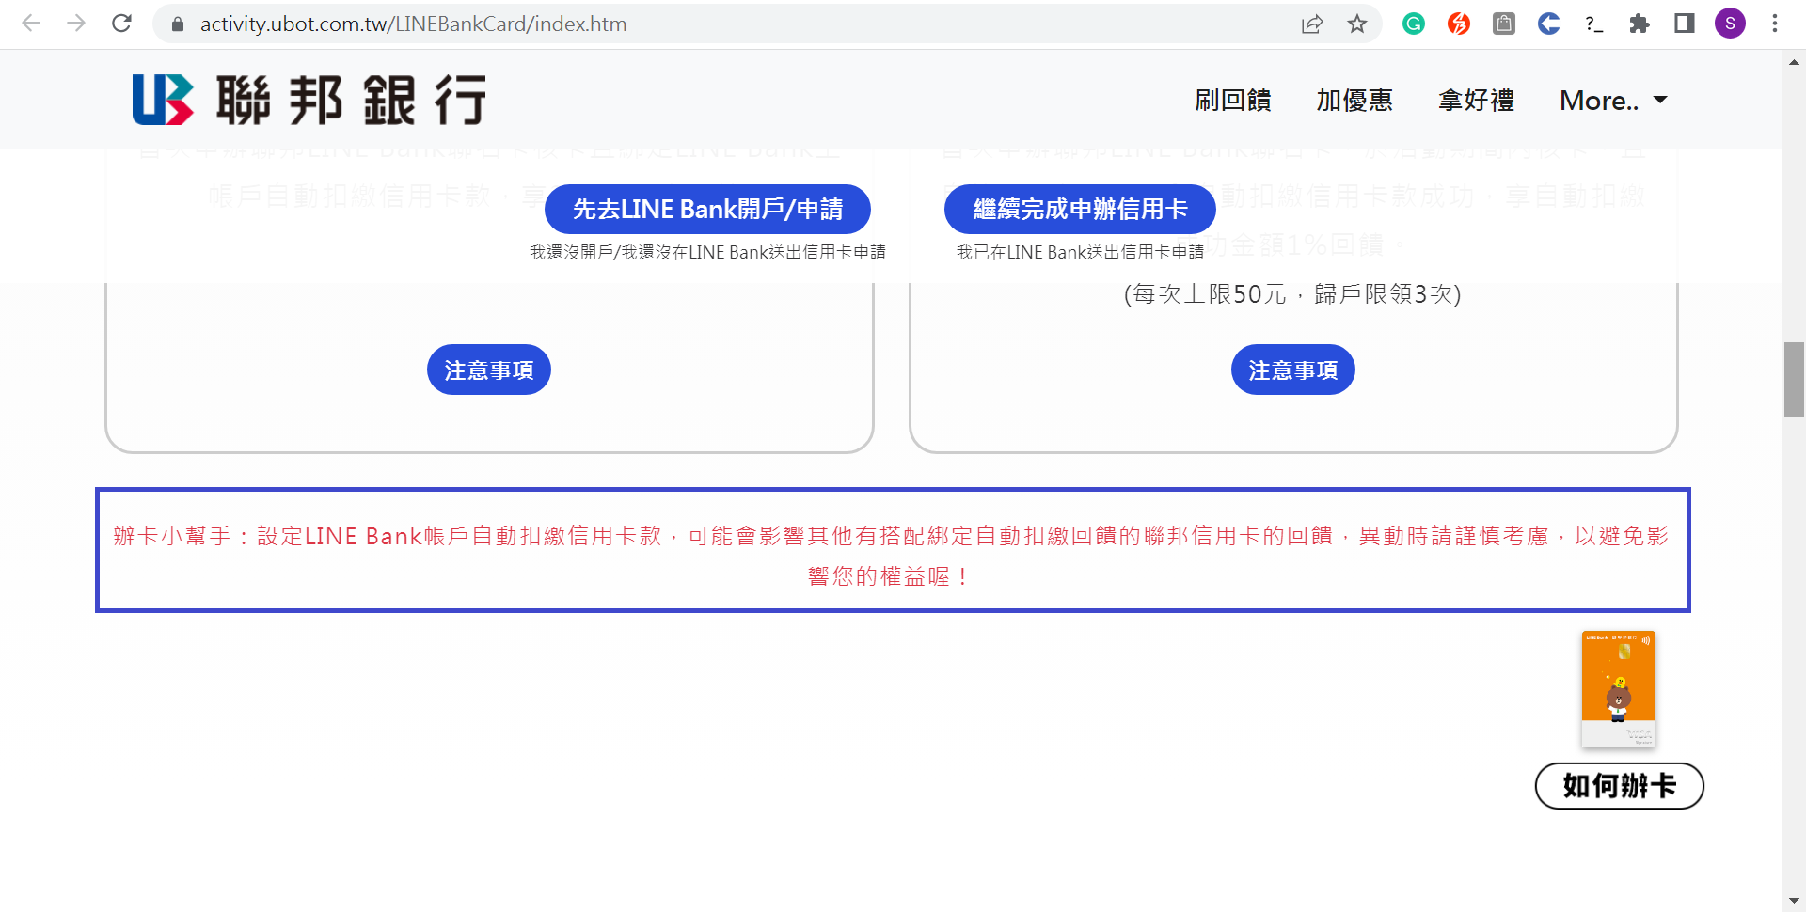Expand the More.. dropdown menu
1806x912 pixels.
(1612, 101)
